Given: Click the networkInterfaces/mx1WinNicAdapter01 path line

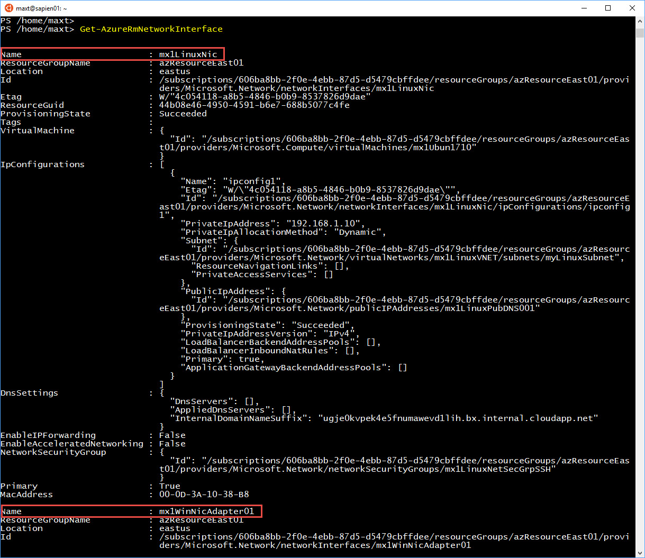Looking at the screenshot, I should pos(315,545).
